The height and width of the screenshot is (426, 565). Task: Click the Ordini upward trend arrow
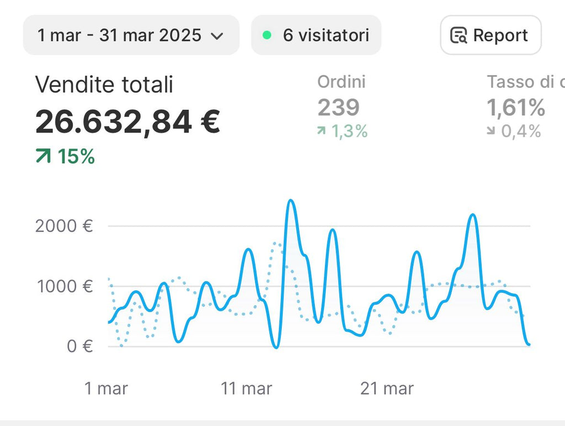322,131
